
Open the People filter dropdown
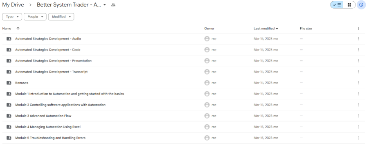(x=35, y=17)
